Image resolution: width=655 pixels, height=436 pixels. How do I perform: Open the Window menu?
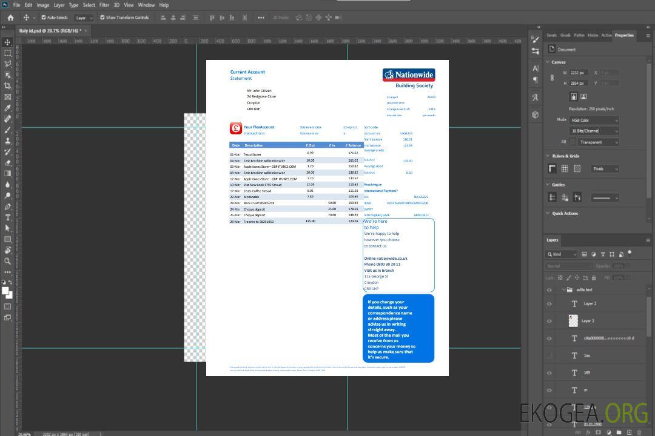click(146, 5)
